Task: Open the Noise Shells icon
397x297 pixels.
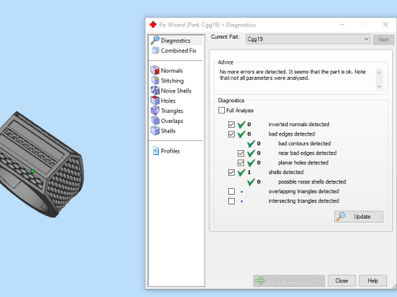Action: (155, 91)
